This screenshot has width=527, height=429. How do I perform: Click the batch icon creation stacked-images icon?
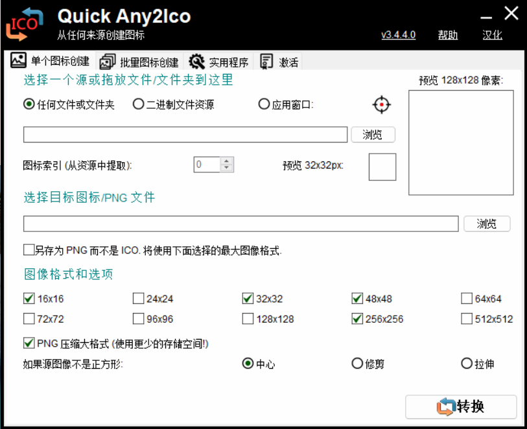(108, 62)
